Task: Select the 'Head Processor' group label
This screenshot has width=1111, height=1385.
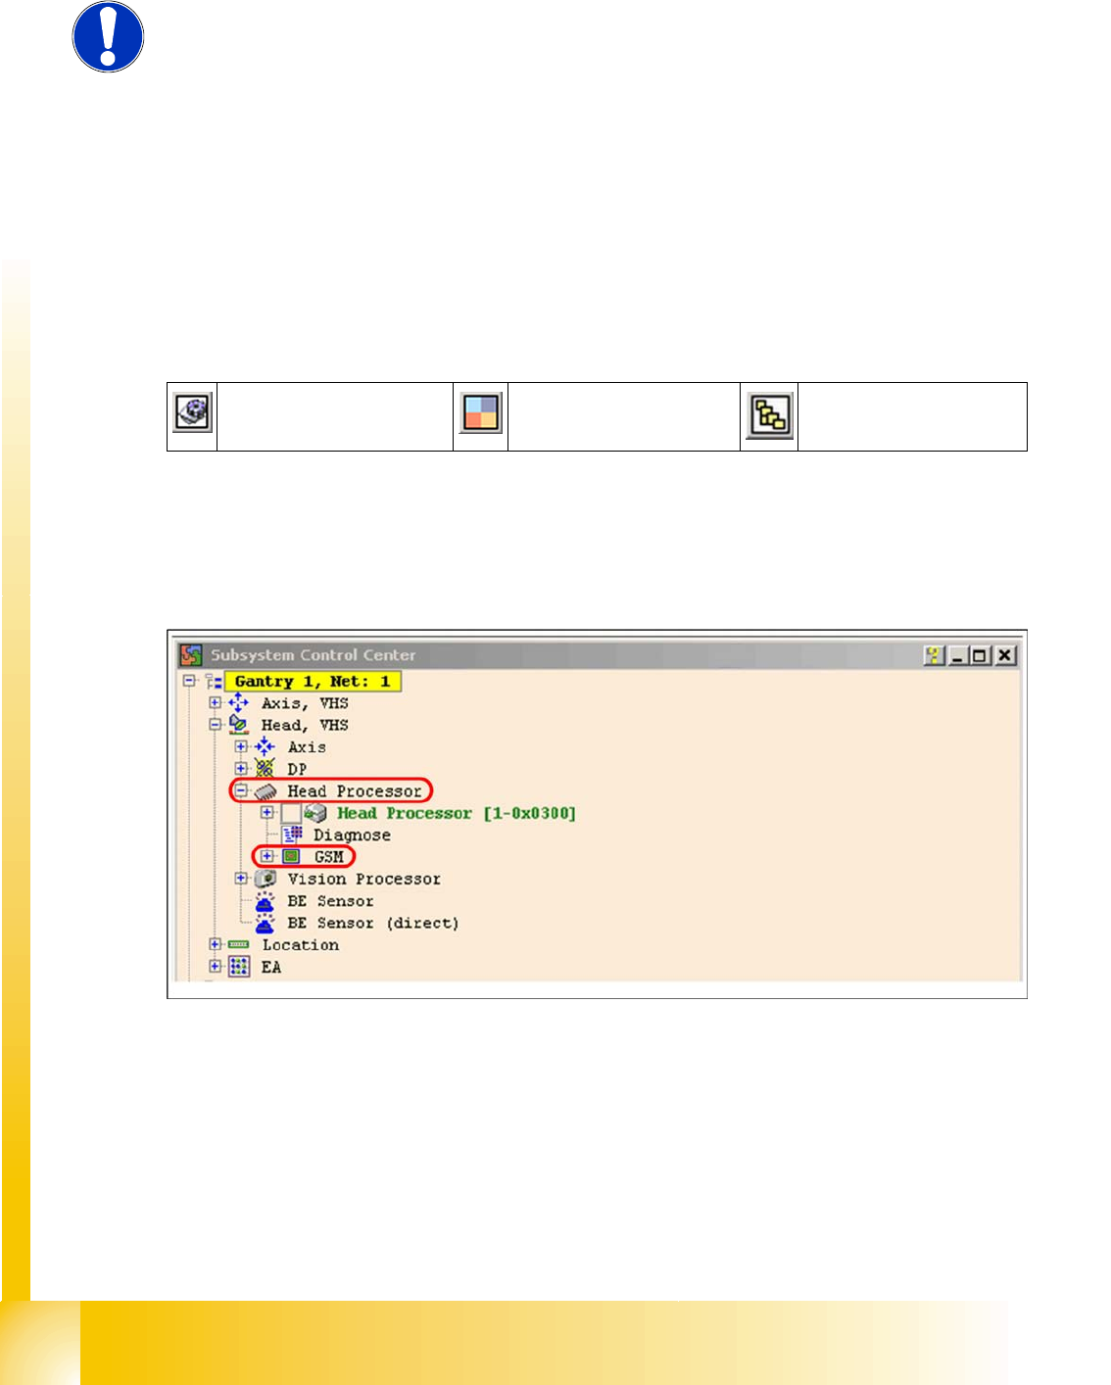Action: 354,790
